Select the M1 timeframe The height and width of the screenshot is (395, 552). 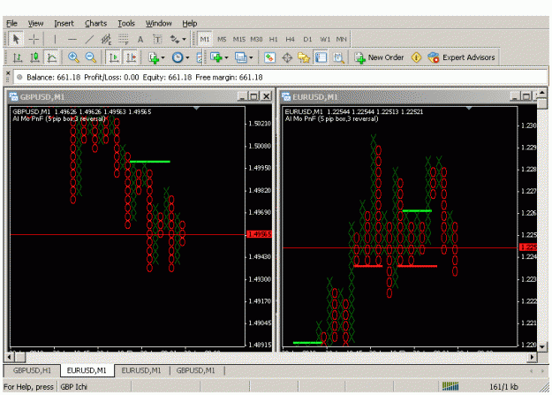point(205,39)
